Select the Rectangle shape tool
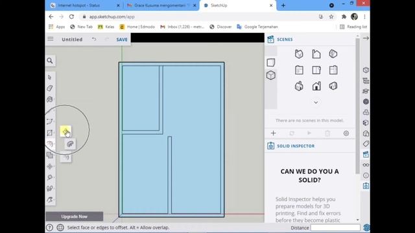The width and height of the screenshot is (415, 233). pos(50,133)
